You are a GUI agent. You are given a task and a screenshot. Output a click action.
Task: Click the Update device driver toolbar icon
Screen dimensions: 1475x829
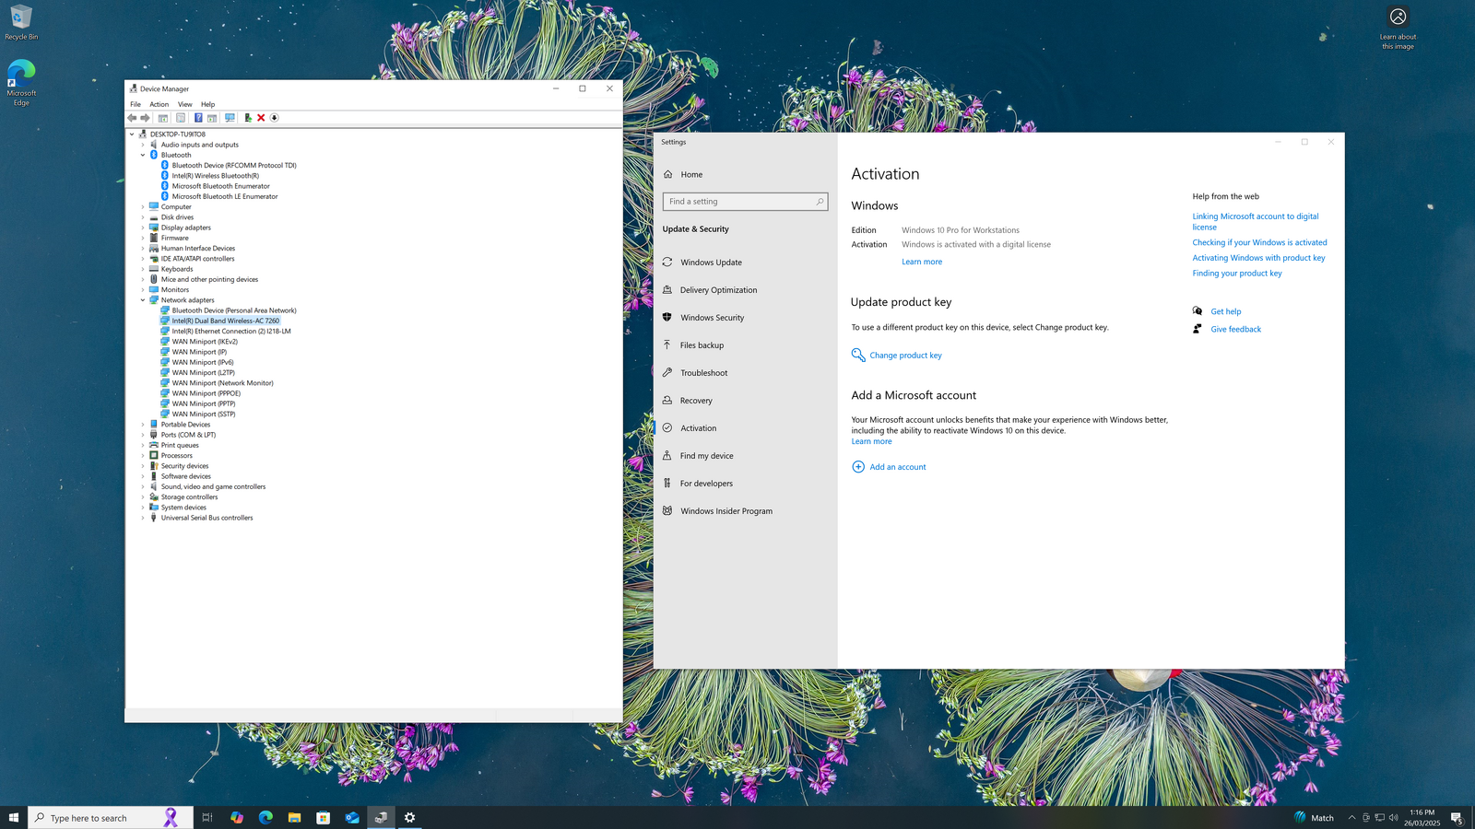pos(248,118)
